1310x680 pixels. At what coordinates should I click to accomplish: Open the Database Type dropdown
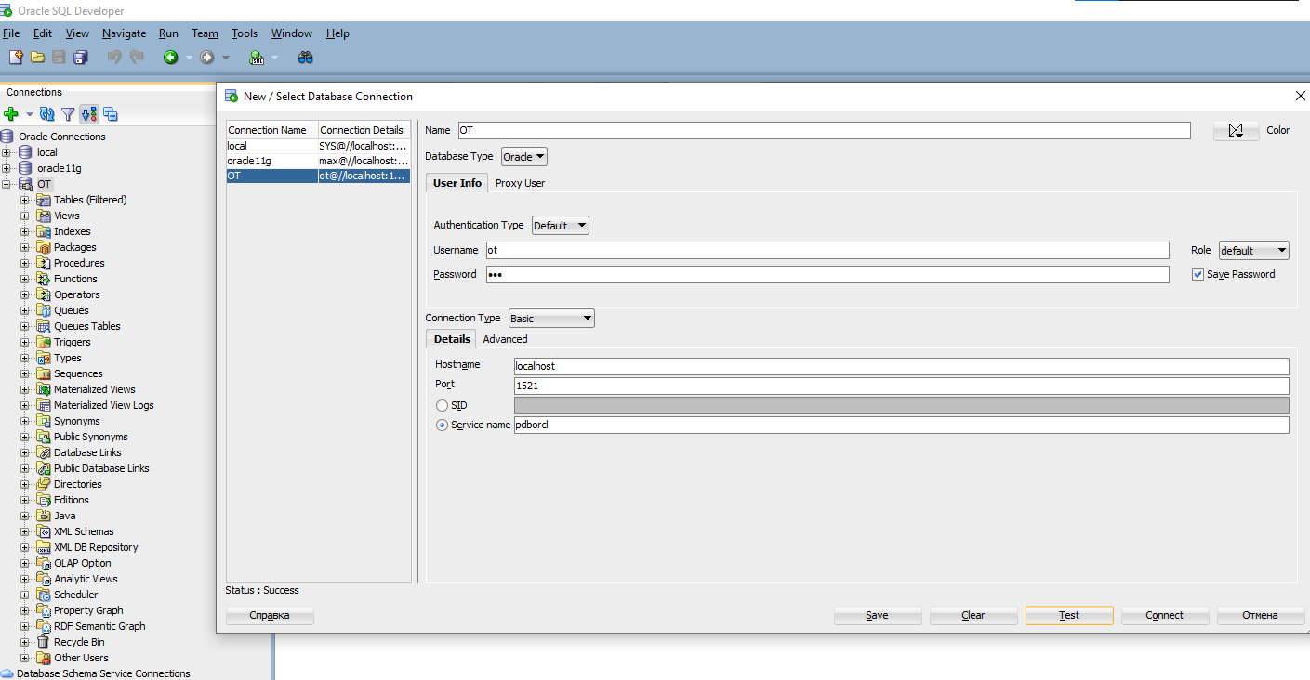(x=524, y=157)
